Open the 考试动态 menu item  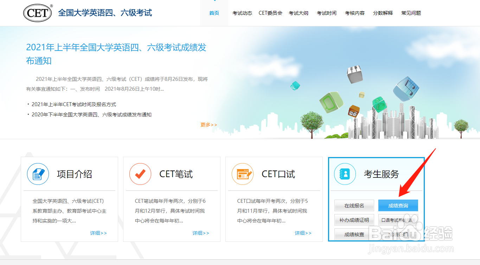click(242, 13)
